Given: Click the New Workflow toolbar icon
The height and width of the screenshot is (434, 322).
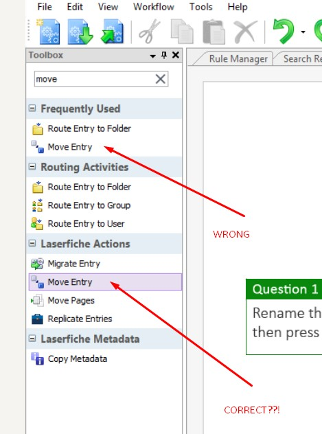Looking at the screenshot, I should [x=49, y=32].
